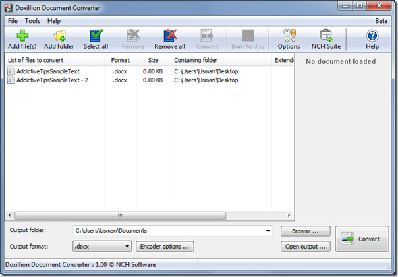Sort by the Format column header
This screenshot has height=277, width=398.
(121, 60)
